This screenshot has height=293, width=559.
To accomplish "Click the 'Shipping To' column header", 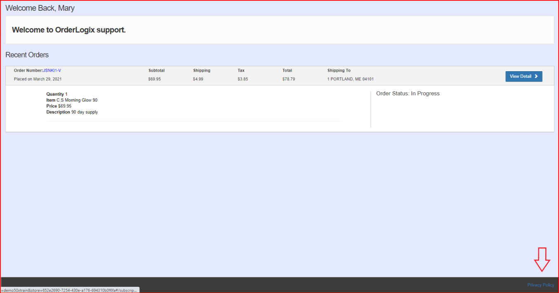I will (x=339, y=70).
